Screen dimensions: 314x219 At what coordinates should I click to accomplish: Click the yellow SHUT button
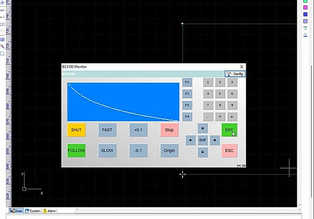[77, 130]
